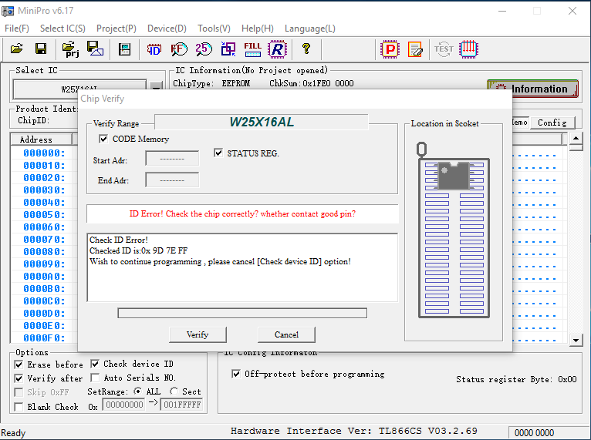Screen dimensions: 591x440
Task: Toggle the Skip 0xFF checkbox
Action: point(19,392)
